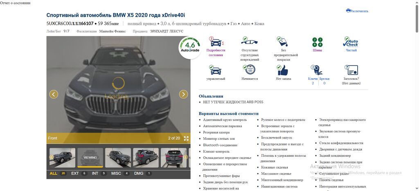Open the tires tread icon

317,42
